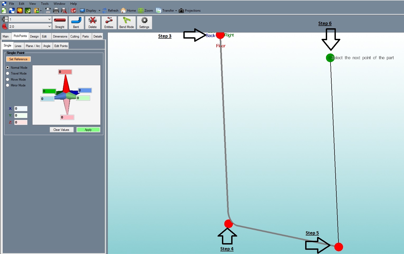This screenshot has width=404, height=254.
Task: Open the File menu
Action: coord(12,4)
